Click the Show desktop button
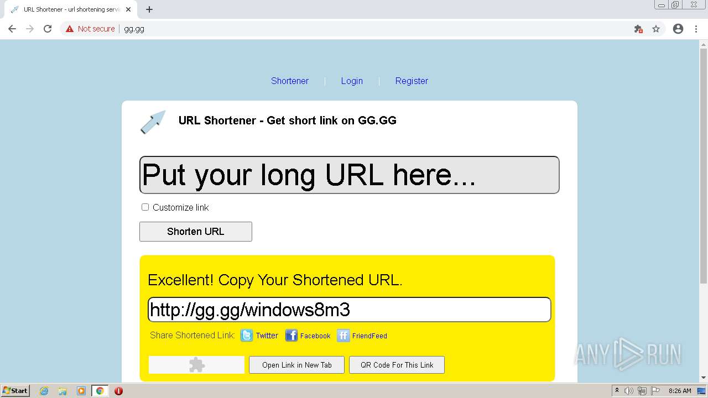This screenshot has width=708, height=398. click(701, 391)
